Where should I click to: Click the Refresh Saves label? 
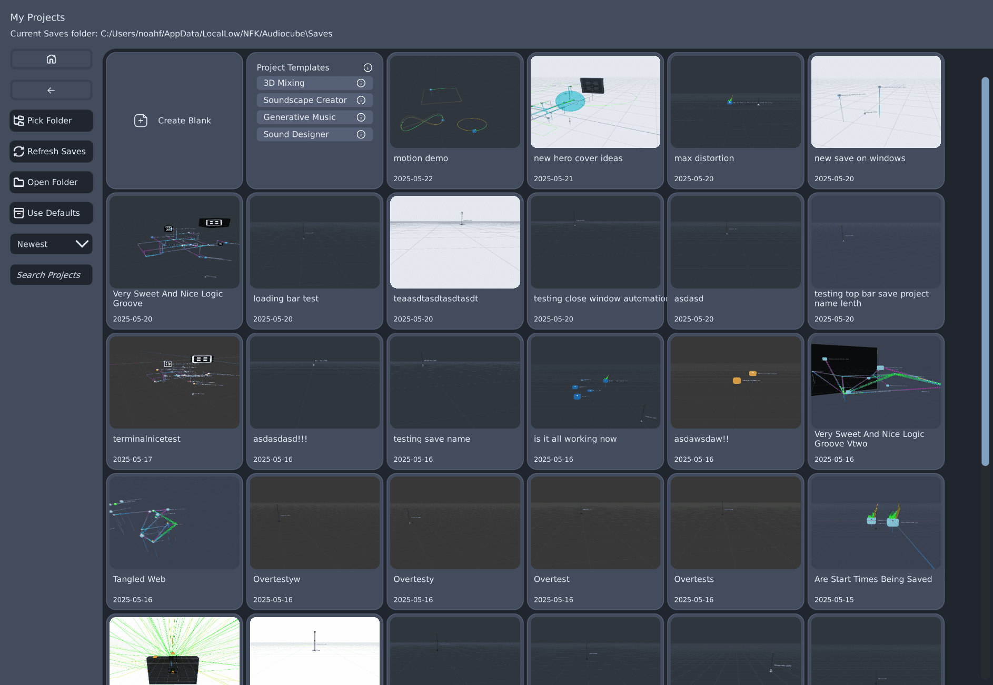[56, 152]
